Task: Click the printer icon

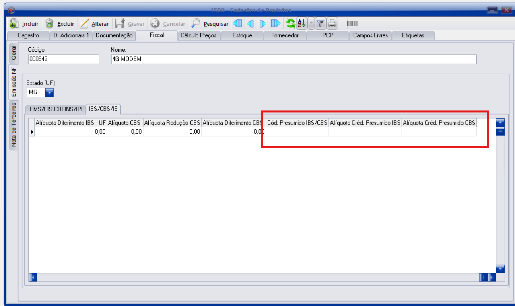Action: pos(332,24)
